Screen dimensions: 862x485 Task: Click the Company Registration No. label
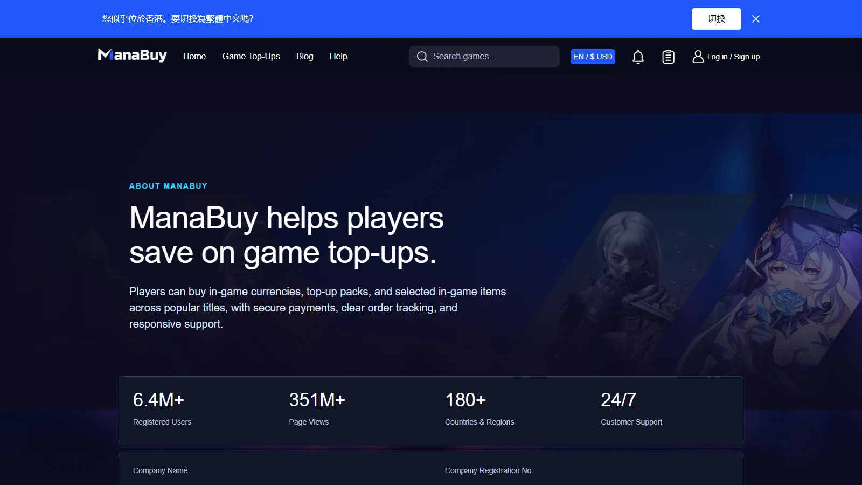pyautogui.click(x=489, y=470)
